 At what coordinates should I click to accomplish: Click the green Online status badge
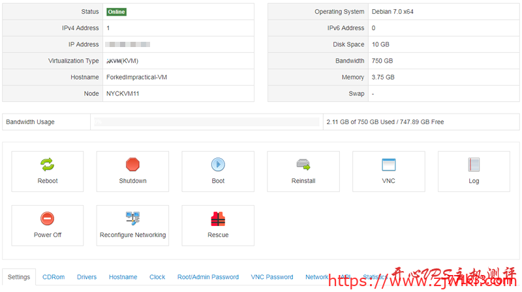point(117,12)
